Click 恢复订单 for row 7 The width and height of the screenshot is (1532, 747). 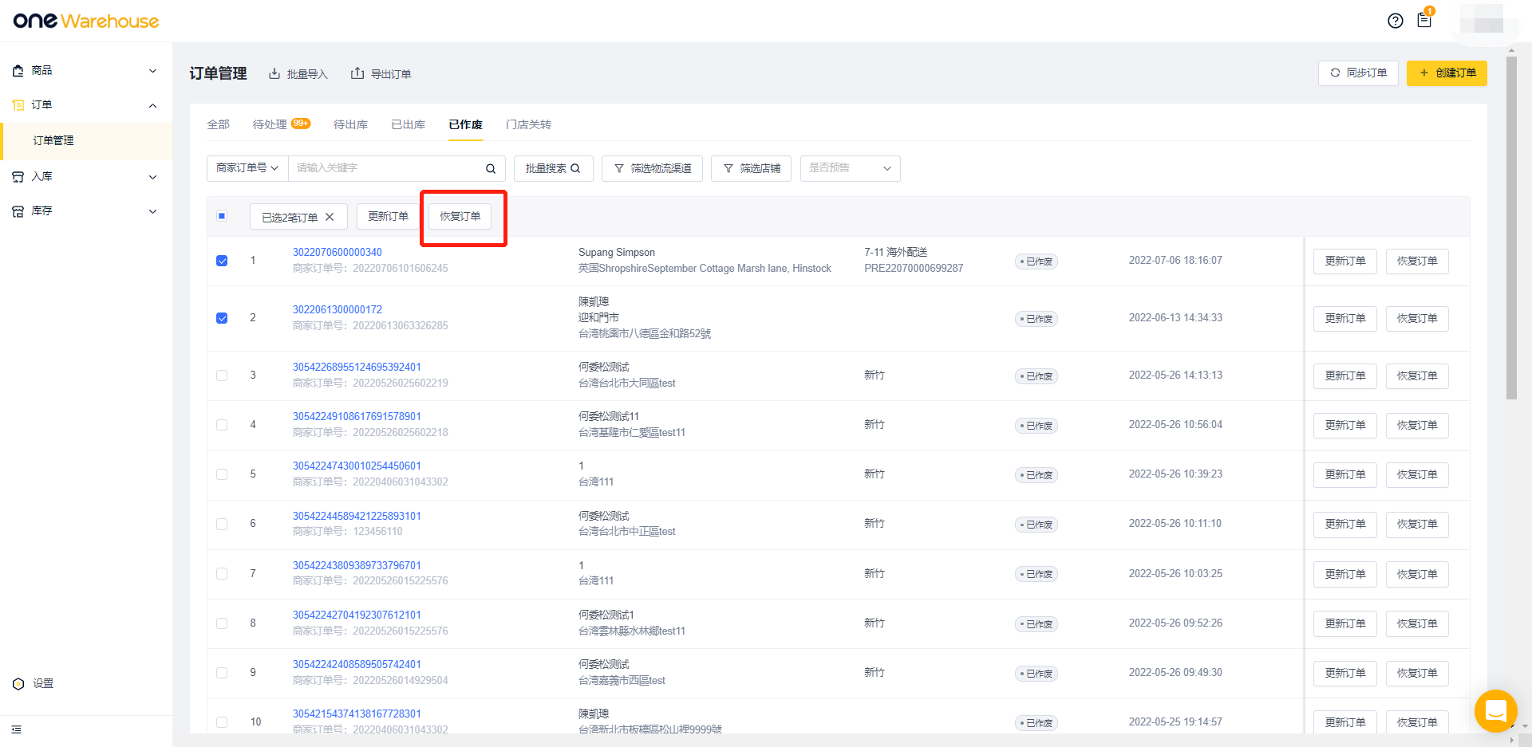coord(1416,574)
